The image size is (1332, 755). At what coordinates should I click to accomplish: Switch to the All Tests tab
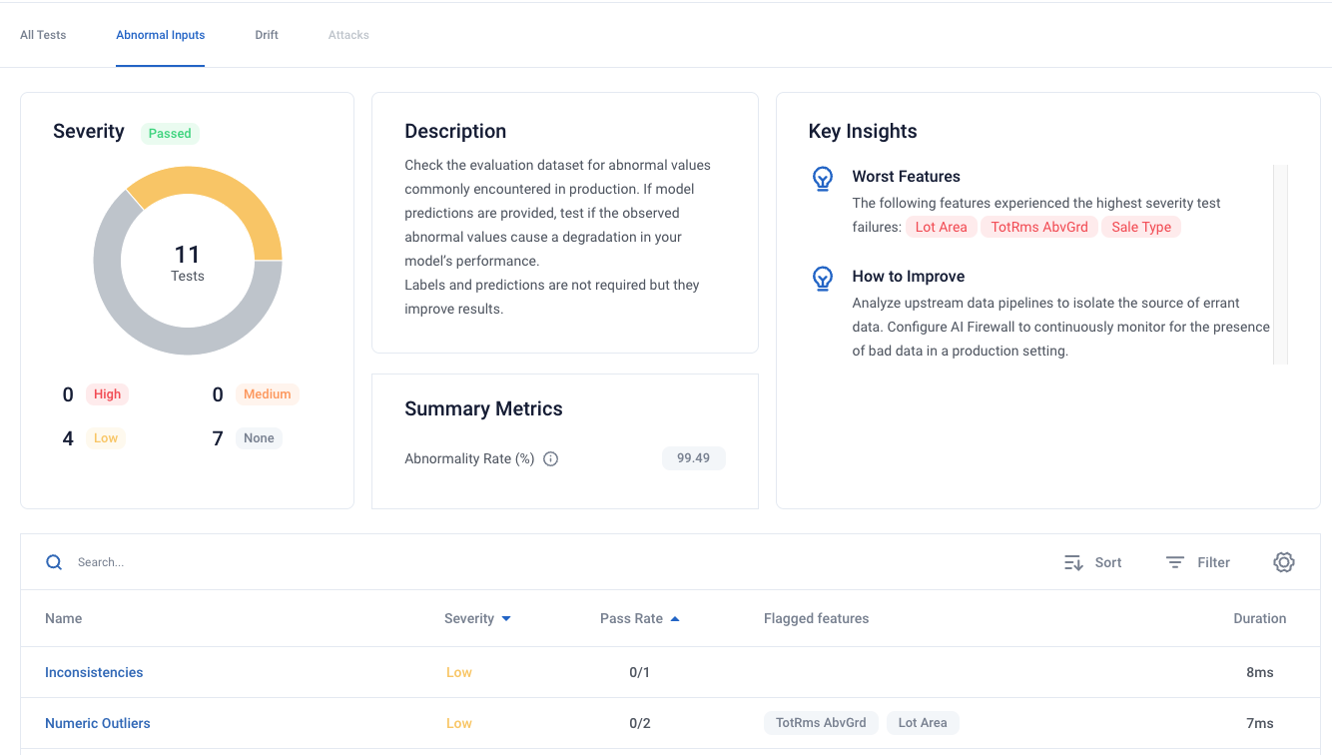[43, 35]
